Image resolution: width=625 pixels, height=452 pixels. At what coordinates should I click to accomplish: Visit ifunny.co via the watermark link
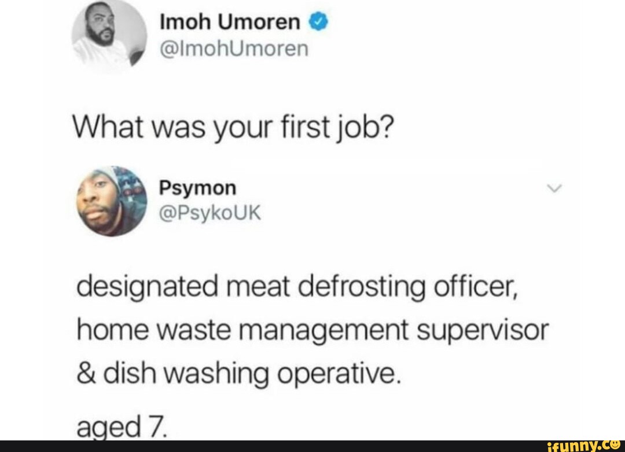(x=586, y=445)
